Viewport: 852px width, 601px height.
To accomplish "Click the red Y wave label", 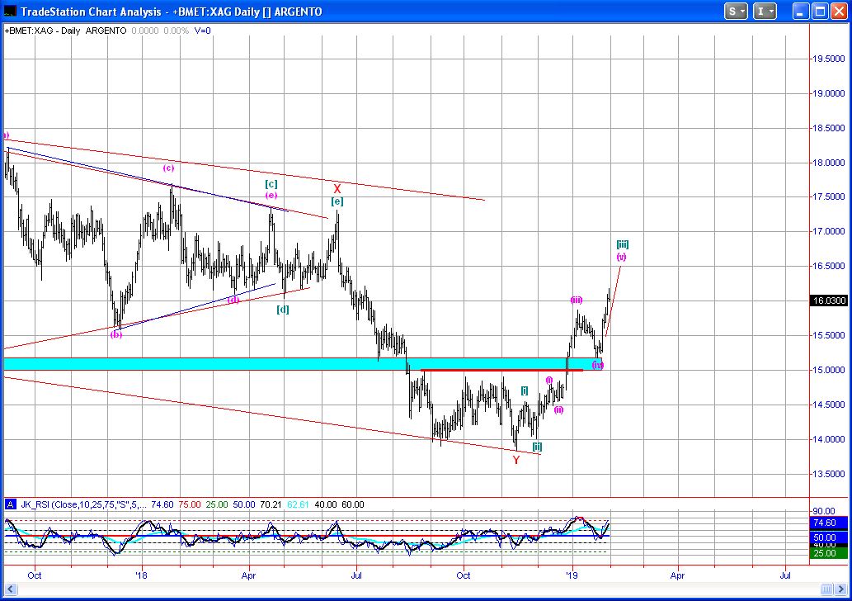I will (516, 460).
